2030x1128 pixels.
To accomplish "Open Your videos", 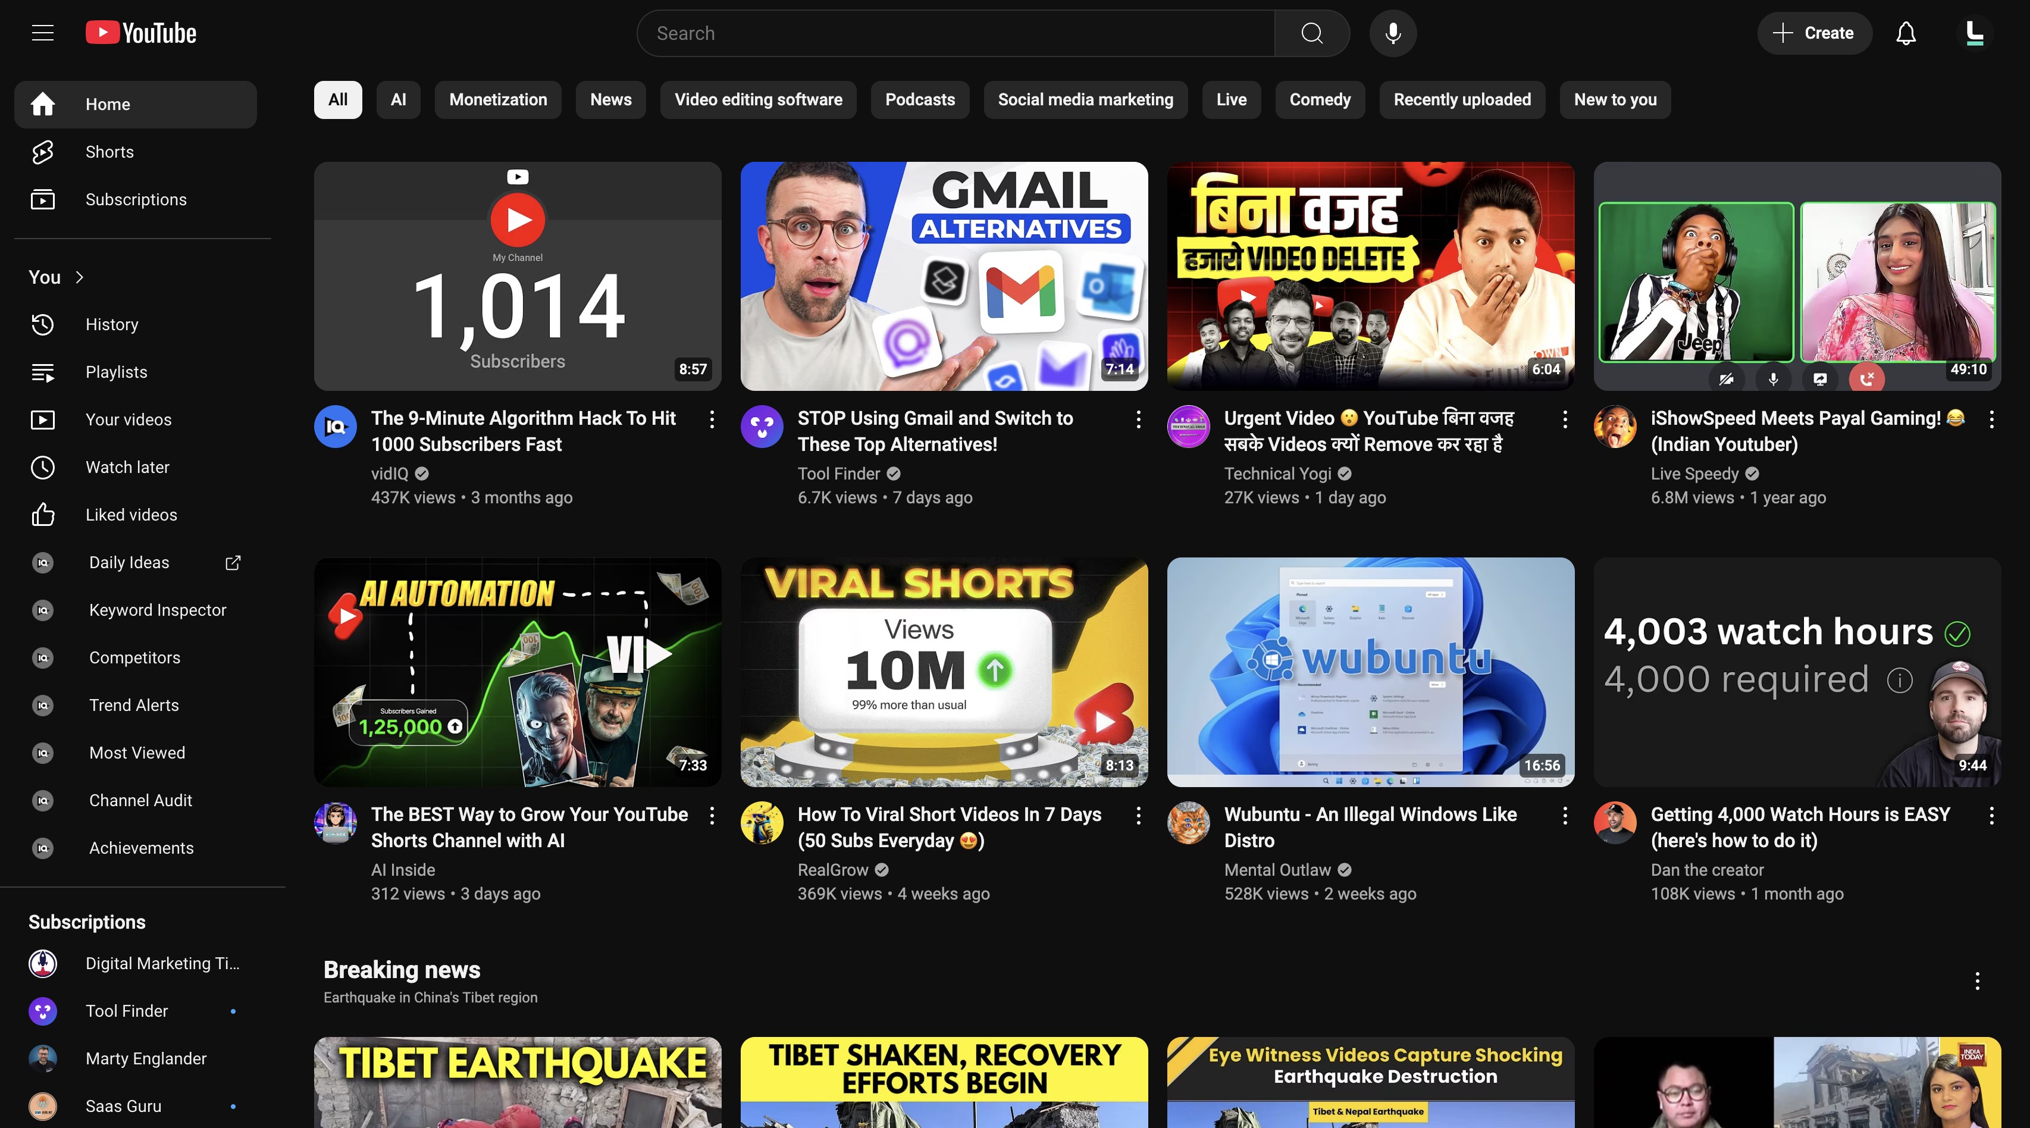I will coord(136,419).
